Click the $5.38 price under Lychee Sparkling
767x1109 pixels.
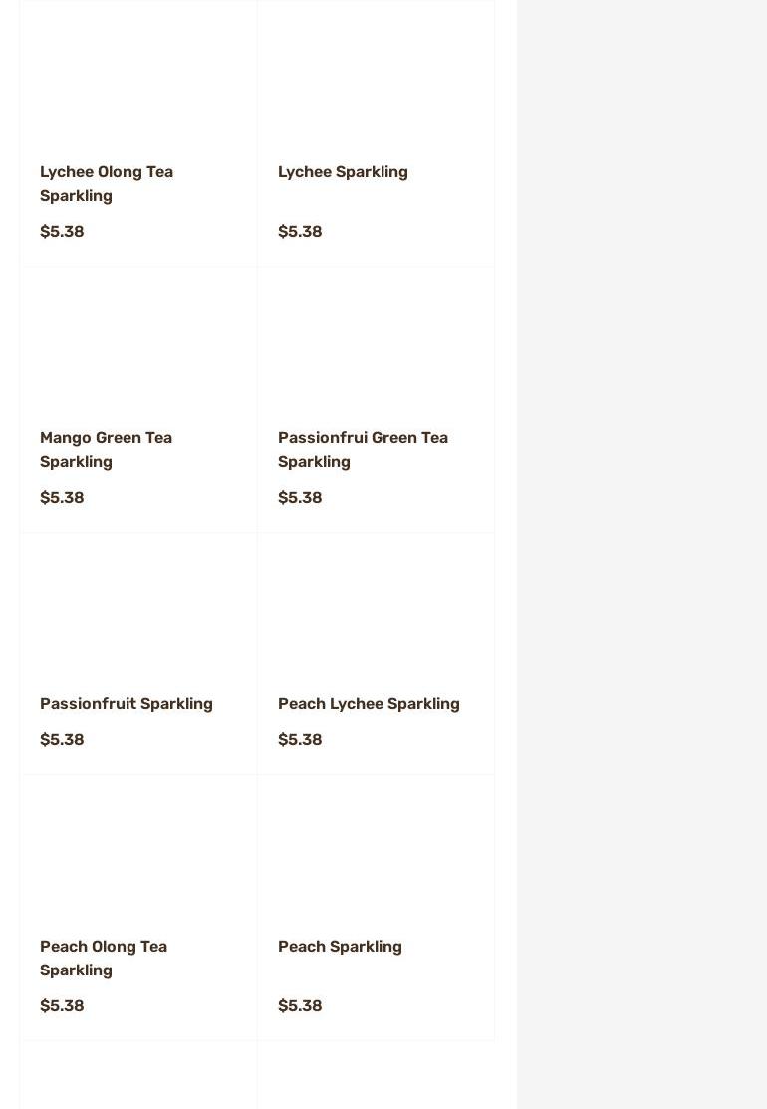(x=300, y=232)
